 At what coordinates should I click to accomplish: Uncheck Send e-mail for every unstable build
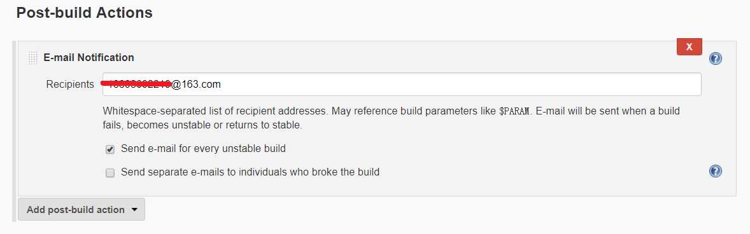110,149
